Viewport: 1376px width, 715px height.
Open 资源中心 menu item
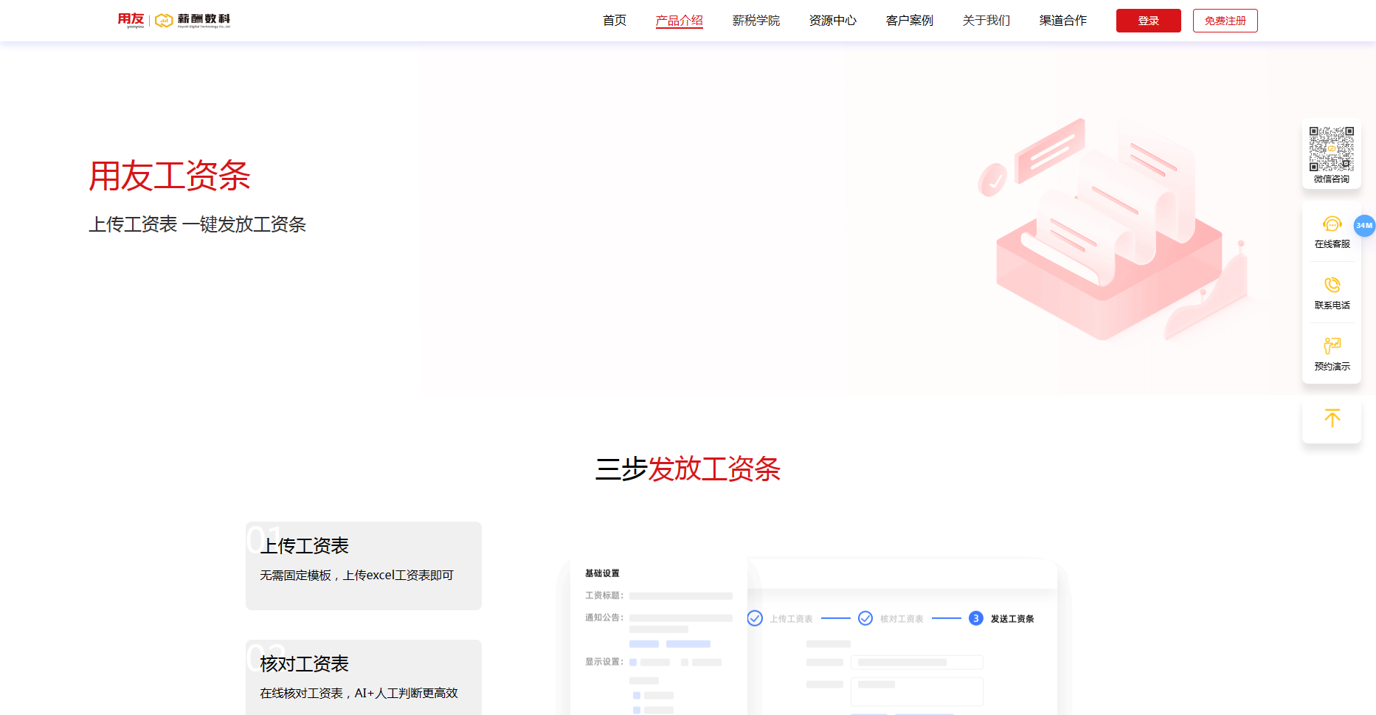833,21
